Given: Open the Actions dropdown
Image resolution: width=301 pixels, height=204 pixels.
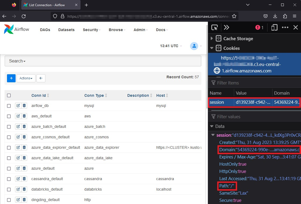Looking at the screenshot, I should point(26,78).
